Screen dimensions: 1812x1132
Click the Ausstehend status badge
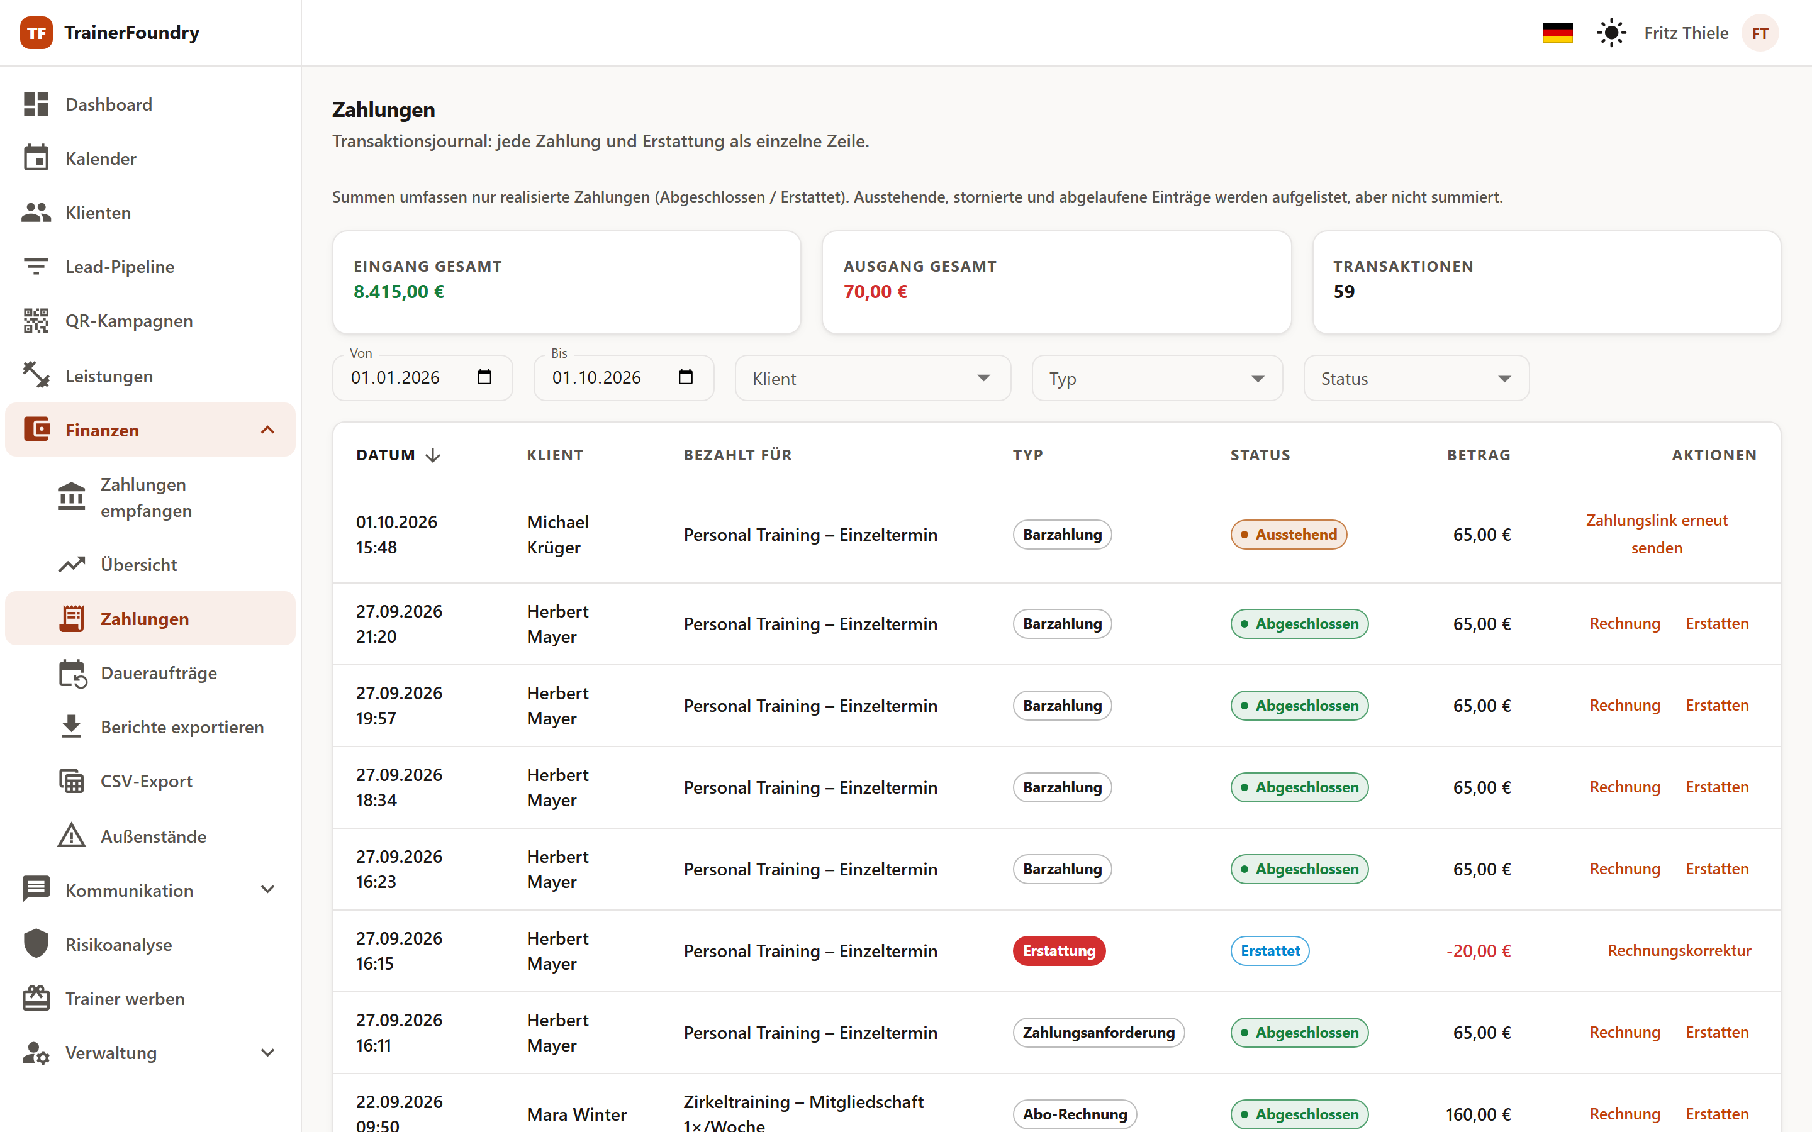tap(1289, 535)
